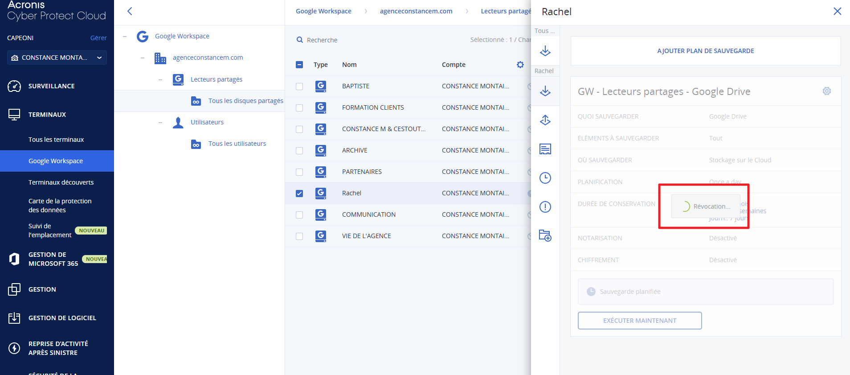Click Google Workspace breadcrumb
Screen dimensions: 850x375
coord(323,11)
